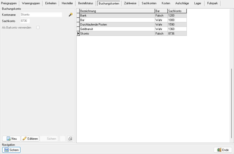234x154 pixels.
Task: Click the Ende exit button
Action: click(x=223, y=150)
